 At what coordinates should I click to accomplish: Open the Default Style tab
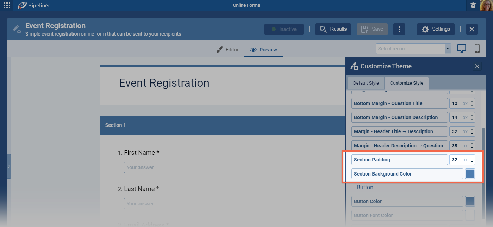tap(366, 83)
